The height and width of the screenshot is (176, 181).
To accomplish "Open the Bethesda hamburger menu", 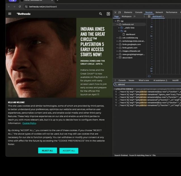I will (x=10, y=14).
